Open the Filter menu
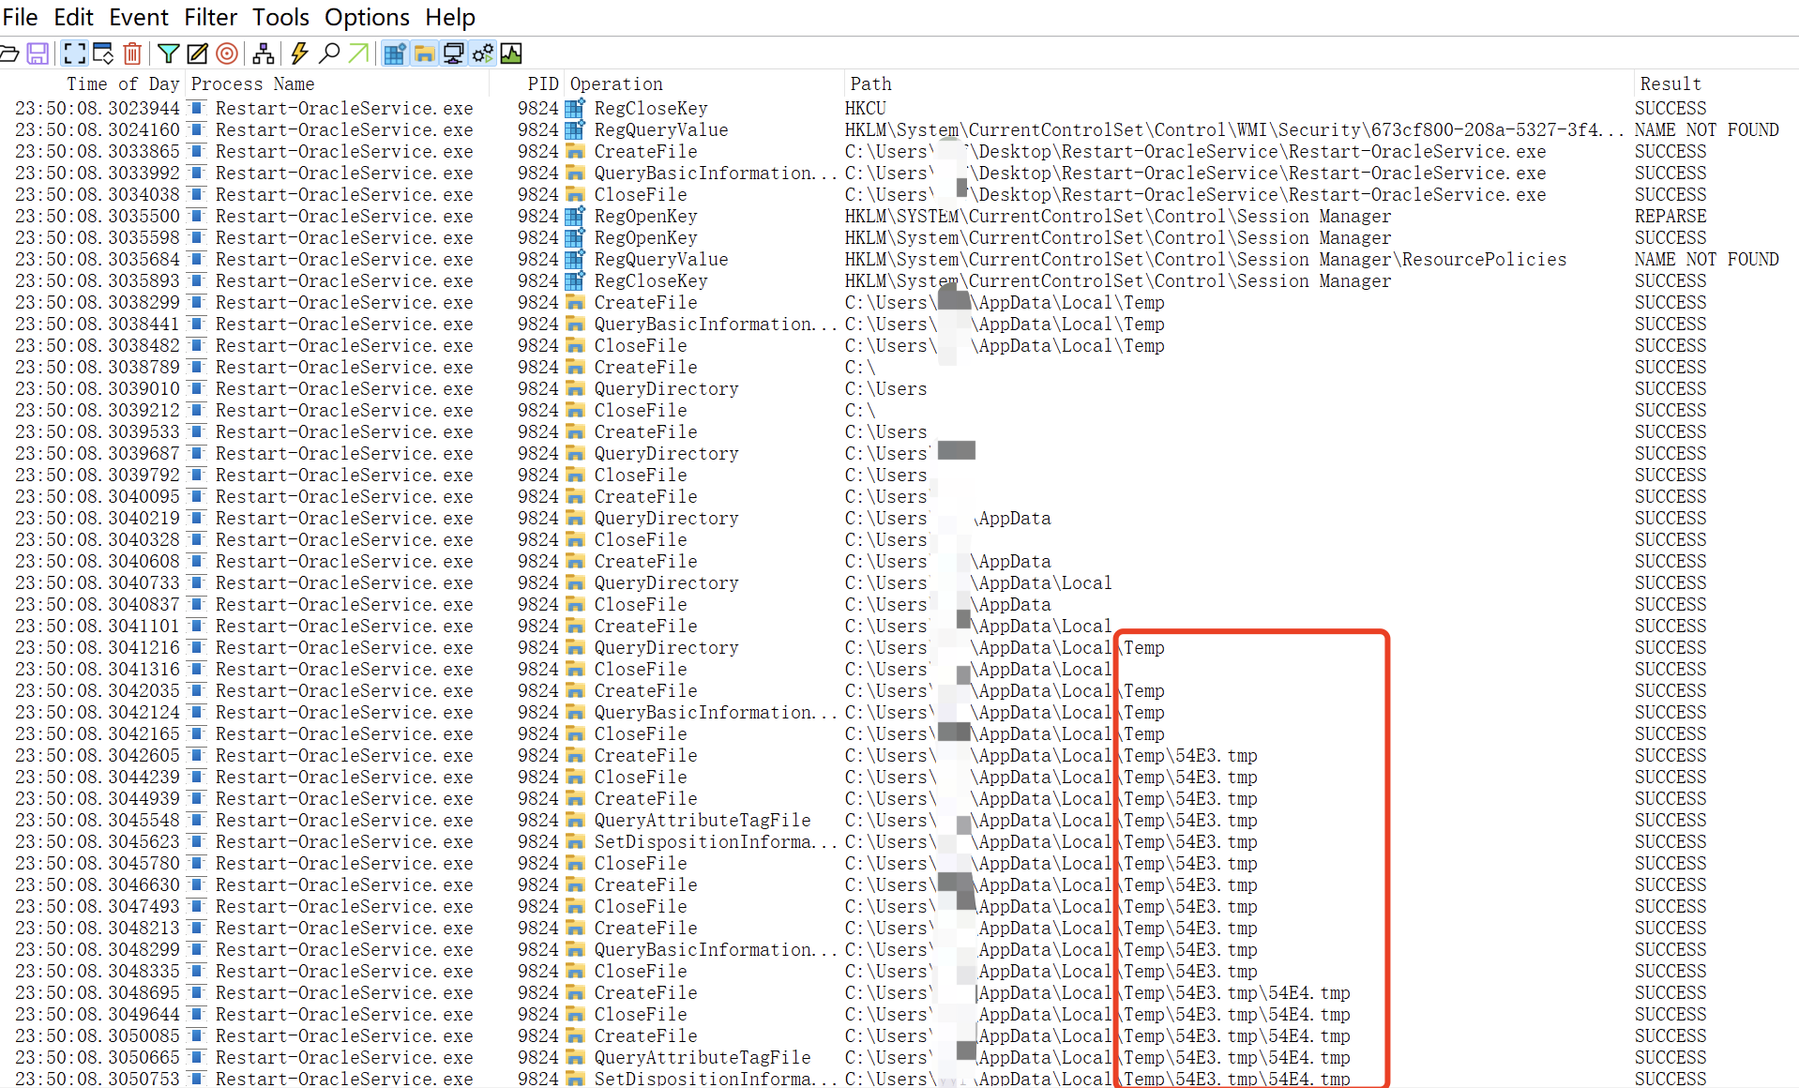This screenshot has width=1799, height=1088. coord(210,17)
